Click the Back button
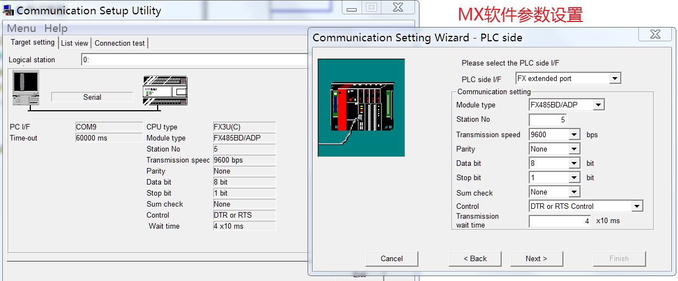This screenshot has height=281, width=678. 475,258
